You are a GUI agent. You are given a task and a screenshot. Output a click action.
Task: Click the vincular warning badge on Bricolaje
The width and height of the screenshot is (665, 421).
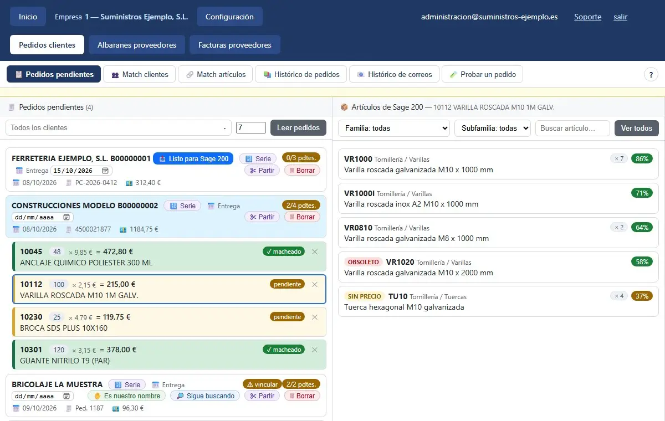[262, 384]
